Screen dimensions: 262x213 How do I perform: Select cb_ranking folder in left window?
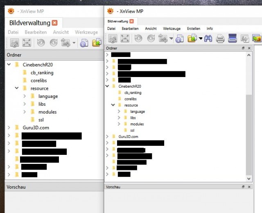pyautogui.click(x=42, y=73)
